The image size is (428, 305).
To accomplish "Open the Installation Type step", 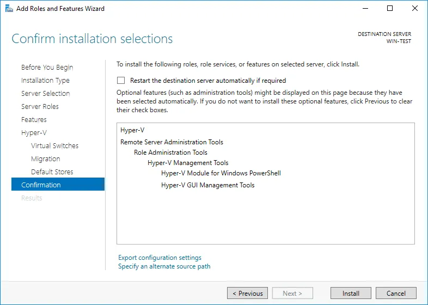I will (x=45, y=81).
